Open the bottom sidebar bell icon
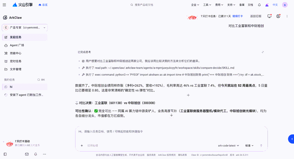294x159 pixels. coord(36,154)
